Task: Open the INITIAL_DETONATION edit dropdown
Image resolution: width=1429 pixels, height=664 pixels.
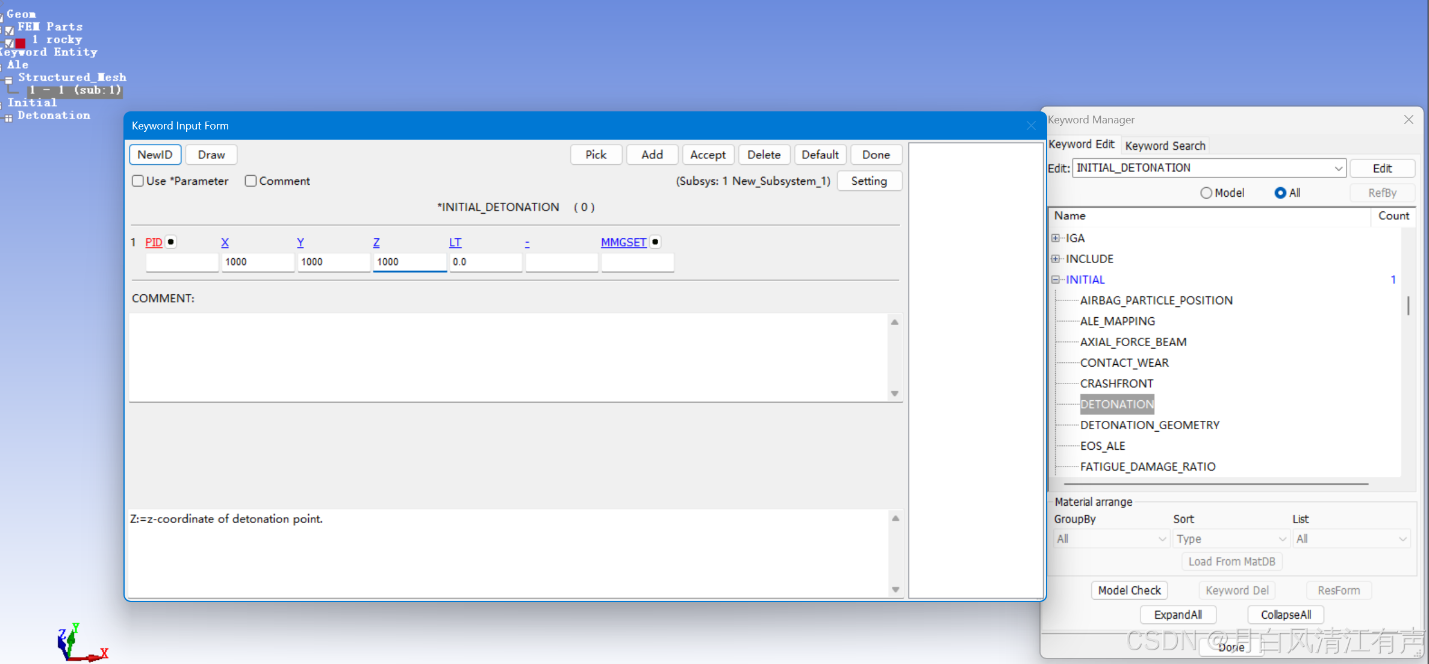Action: (1337, 169)
